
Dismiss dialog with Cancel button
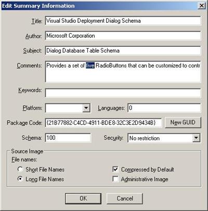[x=125, y=199]
